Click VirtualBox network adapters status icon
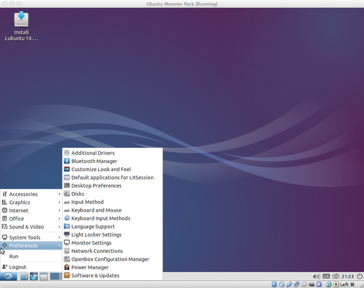This screenshot has width=364, height=288. [x=297, y=284]
